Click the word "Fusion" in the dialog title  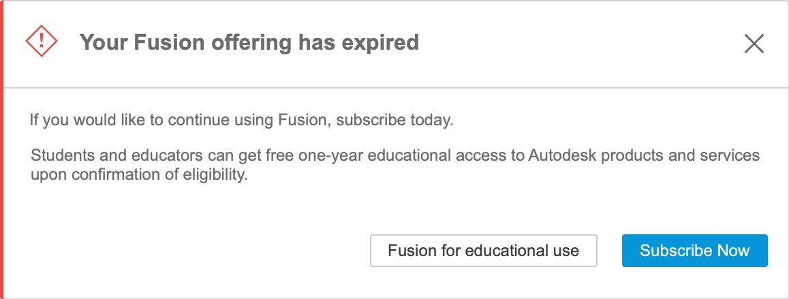[x=159, y=43]
